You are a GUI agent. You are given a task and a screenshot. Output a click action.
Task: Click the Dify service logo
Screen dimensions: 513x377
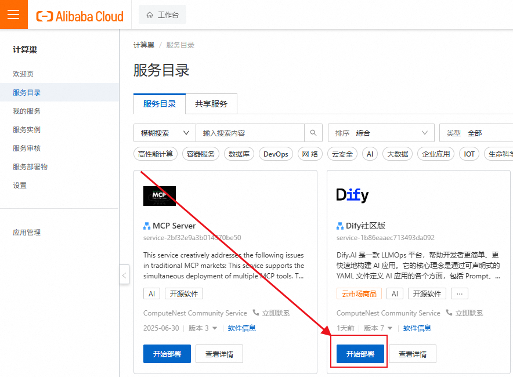point(352,195)
